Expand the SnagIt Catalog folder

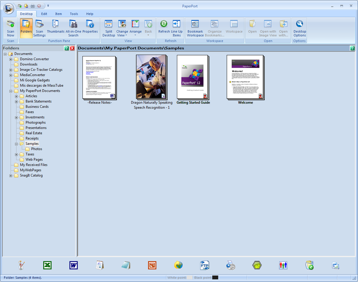(11, 176)
